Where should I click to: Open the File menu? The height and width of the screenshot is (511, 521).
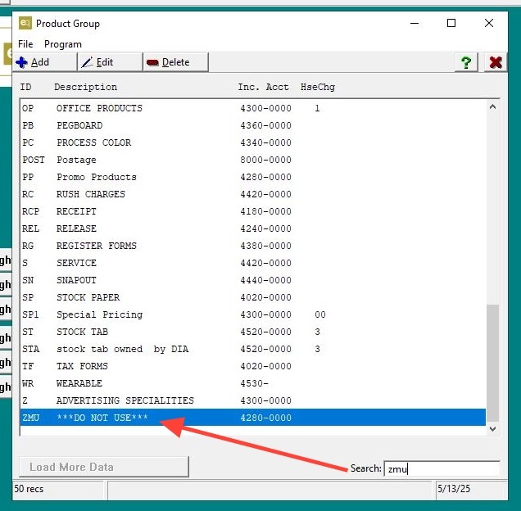(x=25, y=44)
